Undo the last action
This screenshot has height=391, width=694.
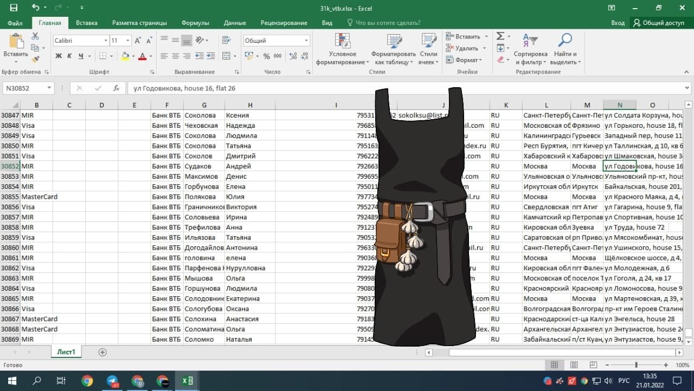pos(35,8)
